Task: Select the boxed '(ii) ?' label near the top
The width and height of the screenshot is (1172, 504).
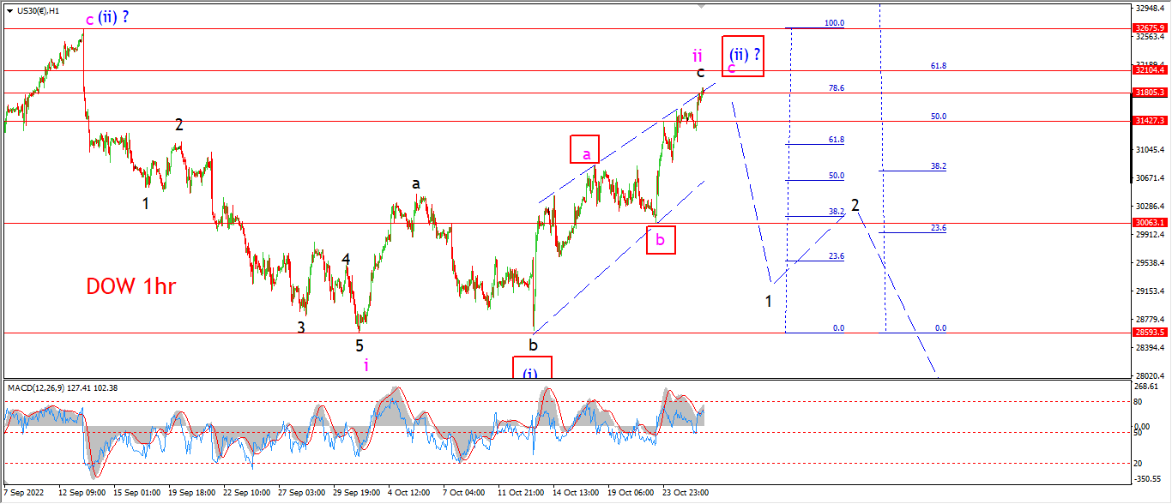Action: [743, 57]
